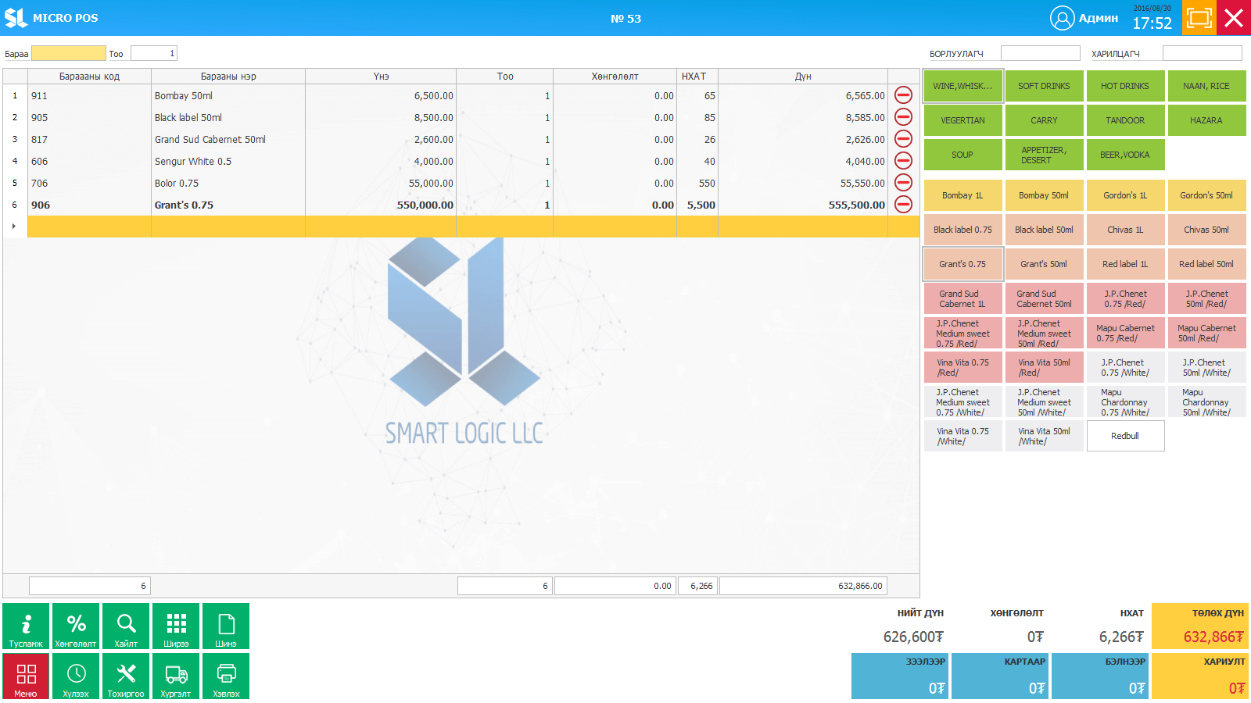Delete Grand Sud Cabernet 50ml row
1251x703 pixels.
[903, 139]
